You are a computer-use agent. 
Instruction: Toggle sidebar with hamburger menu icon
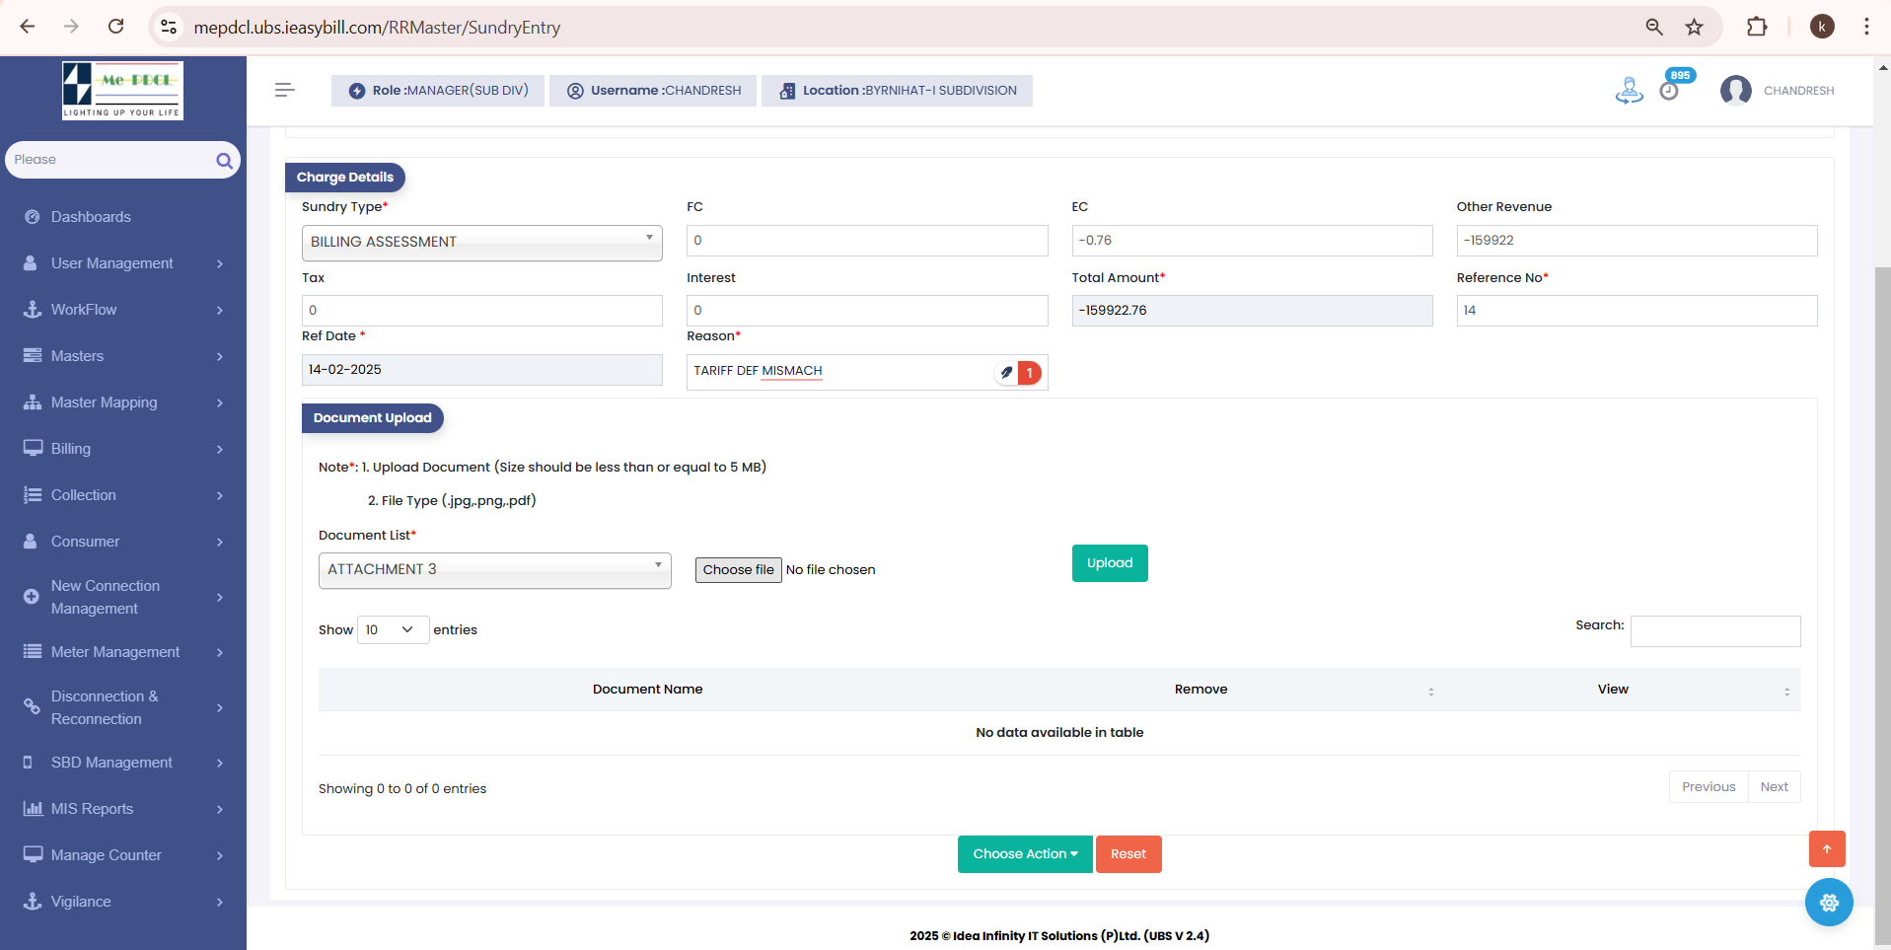click(285, 90)
